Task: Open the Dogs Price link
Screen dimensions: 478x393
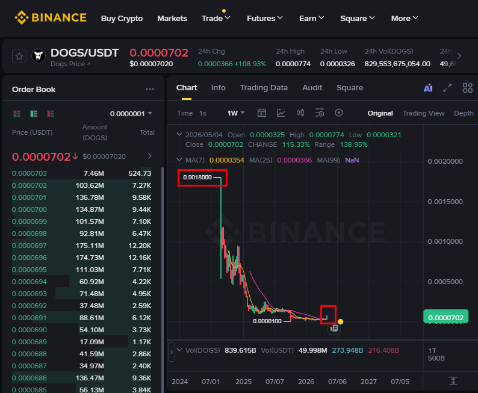Action: pos(70,64)
